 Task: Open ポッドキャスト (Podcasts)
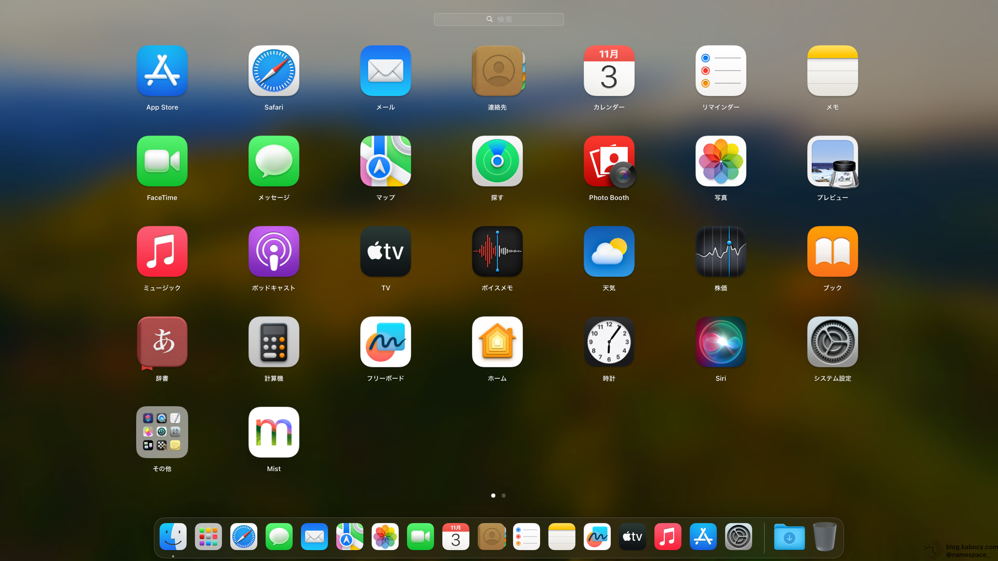[x=273, y=251]
